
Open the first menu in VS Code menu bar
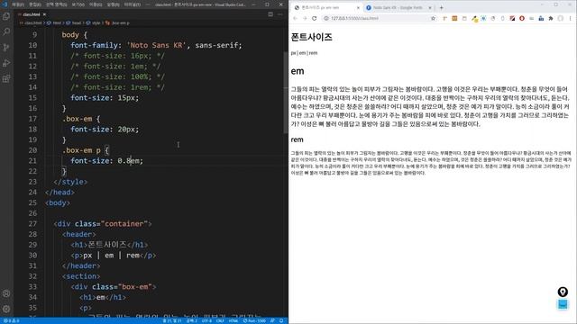[x=18, y=4]
